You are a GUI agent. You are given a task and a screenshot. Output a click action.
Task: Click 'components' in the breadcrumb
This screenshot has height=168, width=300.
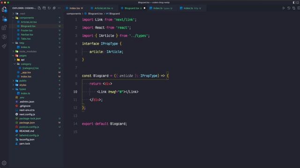coord(74,14)
